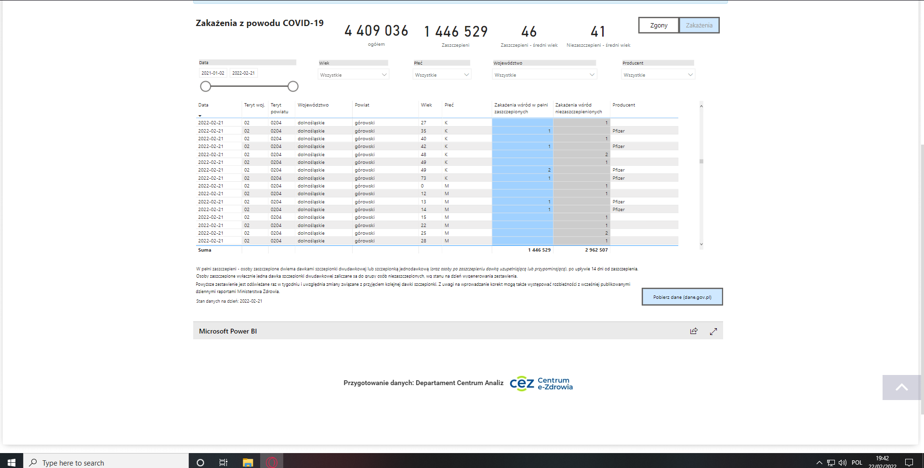Switch to the Zgony view

(x=659, y=25)
